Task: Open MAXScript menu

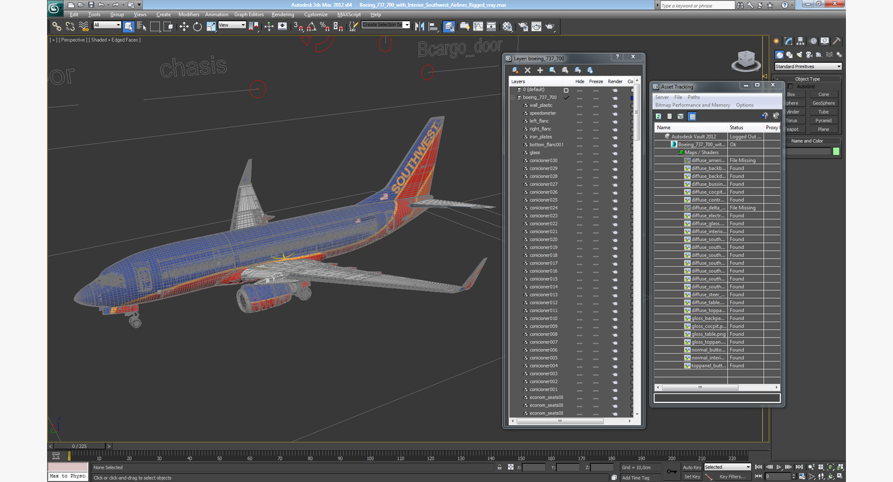Action: 349,14
